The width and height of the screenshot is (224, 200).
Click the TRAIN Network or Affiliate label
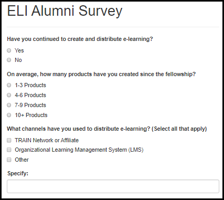[47, 140]
